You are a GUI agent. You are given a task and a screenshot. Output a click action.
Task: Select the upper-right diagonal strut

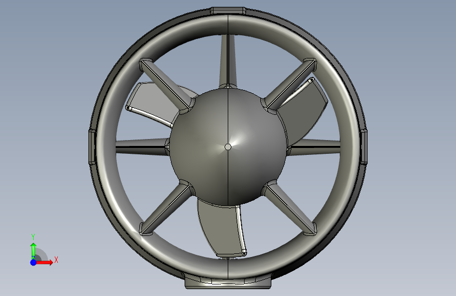(290, 85)
